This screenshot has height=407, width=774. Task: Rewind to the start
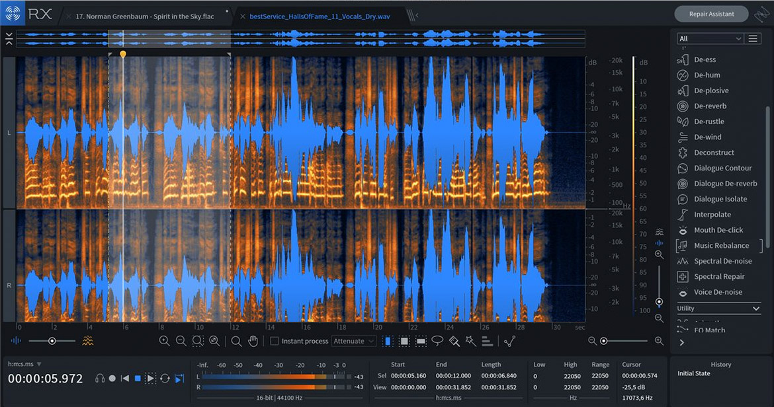coord(125,379)
